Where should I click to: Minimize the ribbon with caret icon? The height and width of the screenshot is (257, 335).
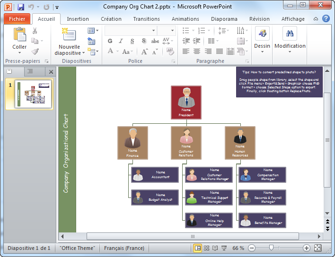pos(316,19)
